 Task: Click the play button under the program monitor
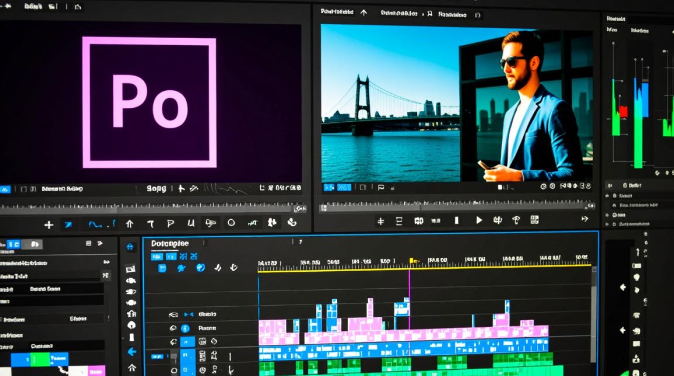(479, 220)
